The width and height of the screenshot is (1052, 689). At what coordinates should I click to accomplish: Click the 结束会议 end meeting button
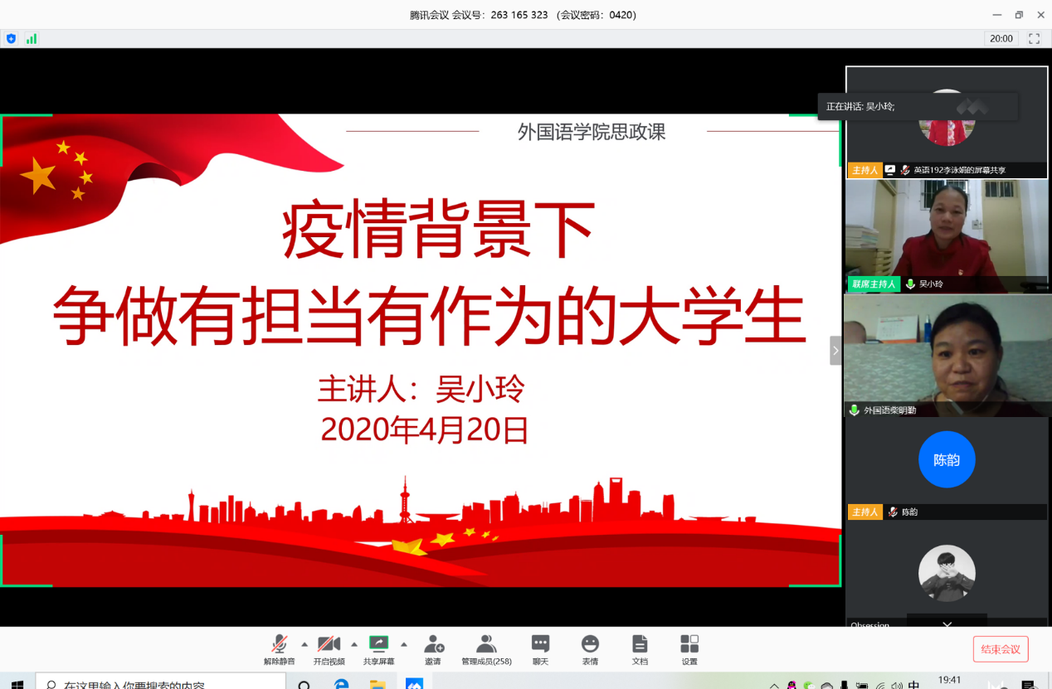(x=1001, y=649)
